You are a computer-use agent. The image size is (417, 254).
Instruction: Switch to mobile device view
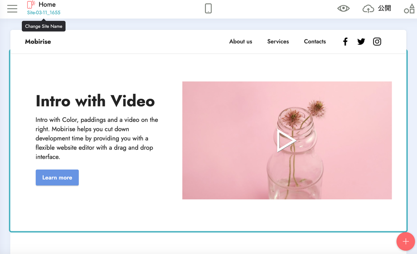[x=208, y=9]
